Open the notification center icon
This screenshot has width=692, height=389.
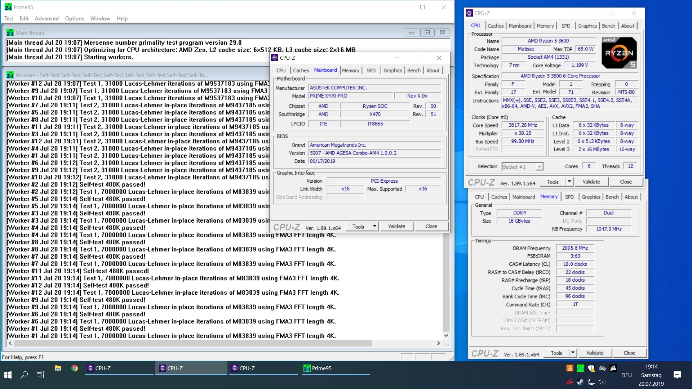677,375
